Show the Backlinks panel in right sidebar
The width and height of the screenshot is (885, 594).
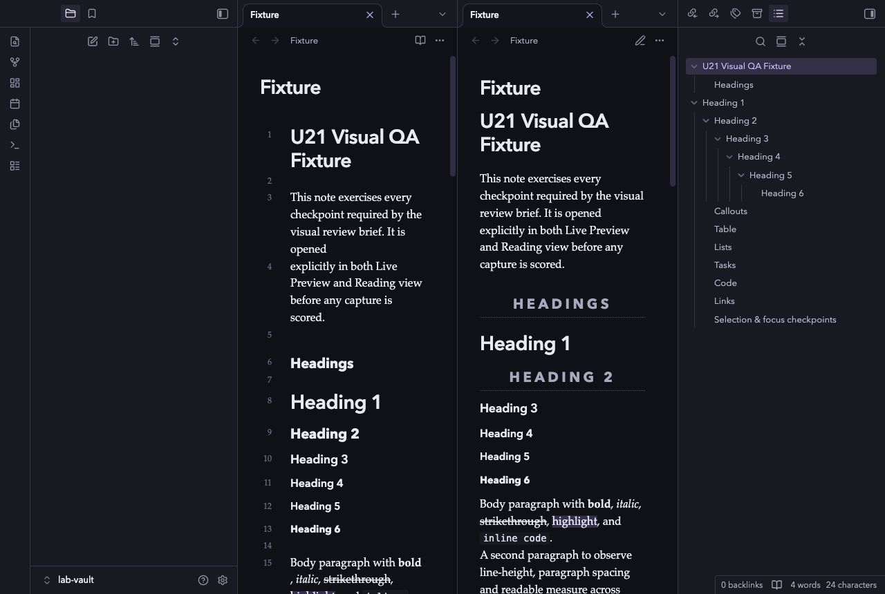pyautogui.click(x=692, y=14)
